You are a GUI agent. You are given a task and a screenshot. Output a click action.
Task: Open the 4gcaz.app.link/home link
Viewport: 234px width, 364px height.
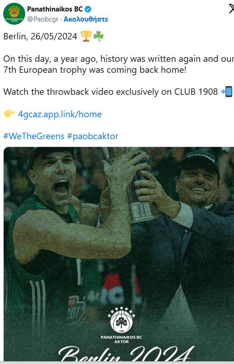[x=60, y=114]
